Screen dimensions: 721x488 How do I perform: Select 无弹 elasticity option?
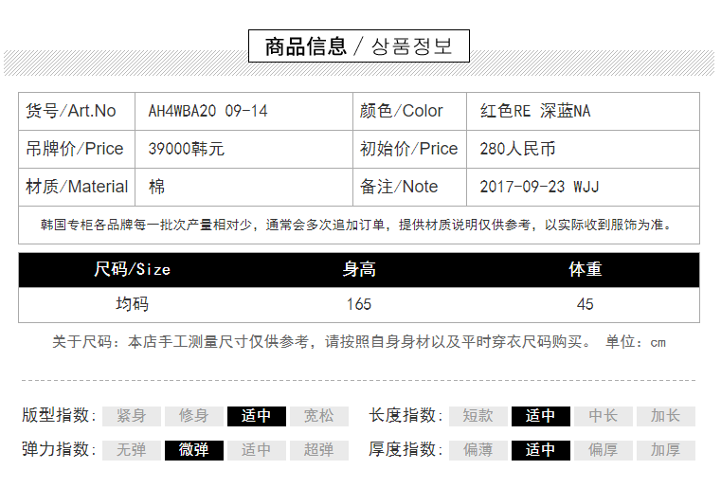pos(131,450)
